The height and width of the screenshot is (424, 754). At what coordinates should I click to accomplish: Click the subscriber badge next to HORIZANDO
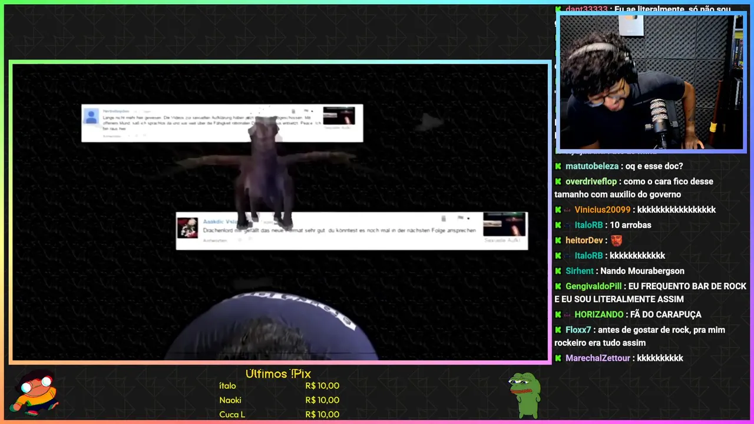point(568,315)
